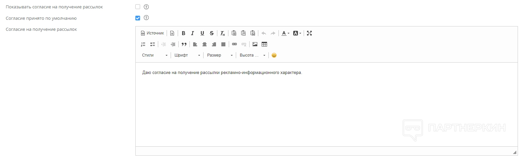Open the background color picker
523x159 pixels.
click(297, 33)
